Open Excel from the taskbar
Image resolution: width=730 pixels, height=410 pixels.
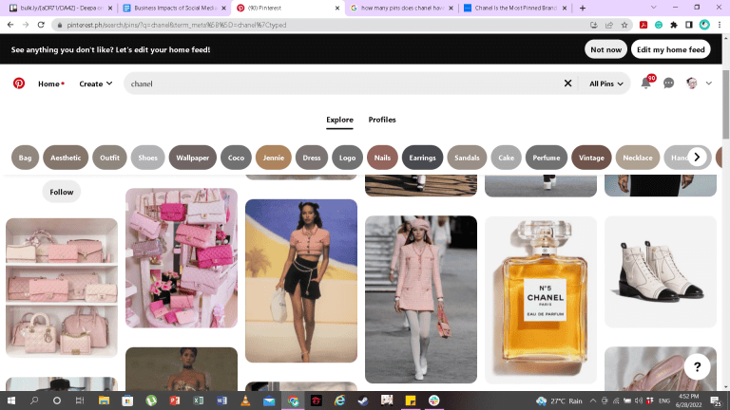click(x=199, y=401)
